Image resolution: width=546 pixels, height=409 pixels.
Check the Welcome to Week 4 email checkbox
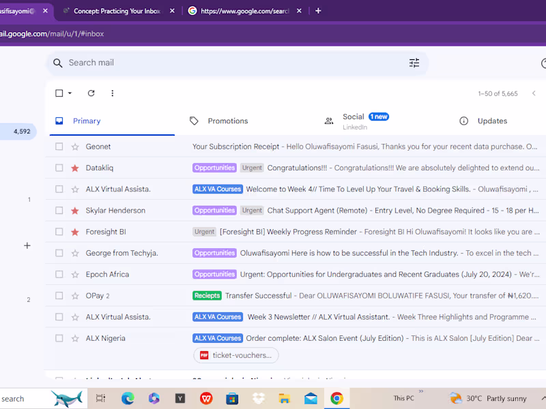(59, 190)
